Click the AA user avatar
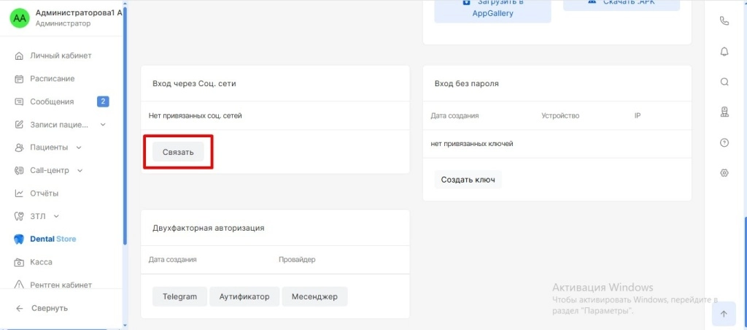The image size is (747, 330). tap(20, 18)
